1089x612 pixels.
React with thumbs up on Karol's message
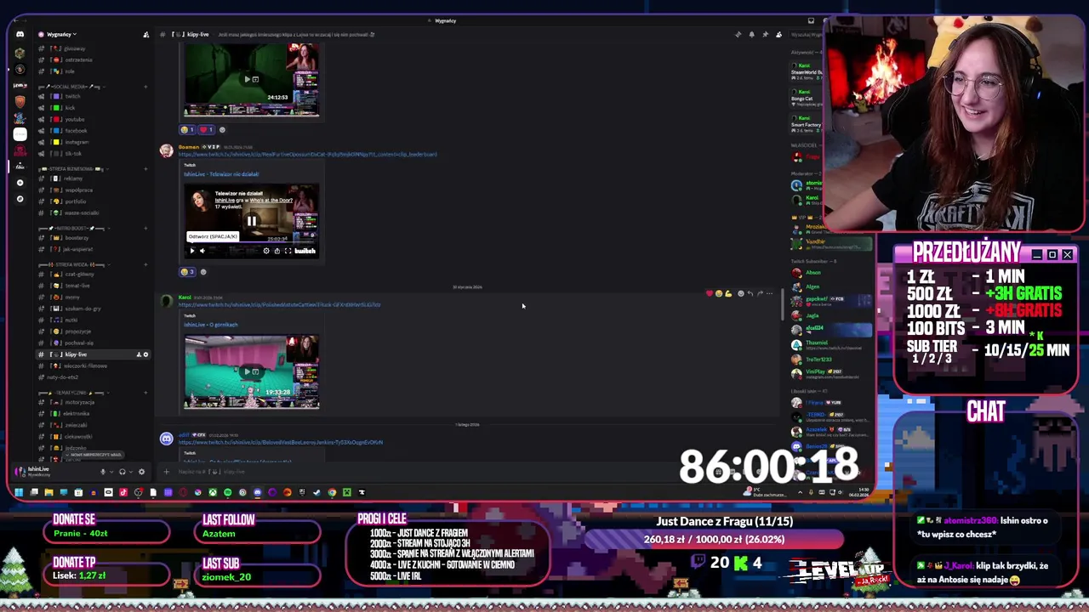coord(728,293)
